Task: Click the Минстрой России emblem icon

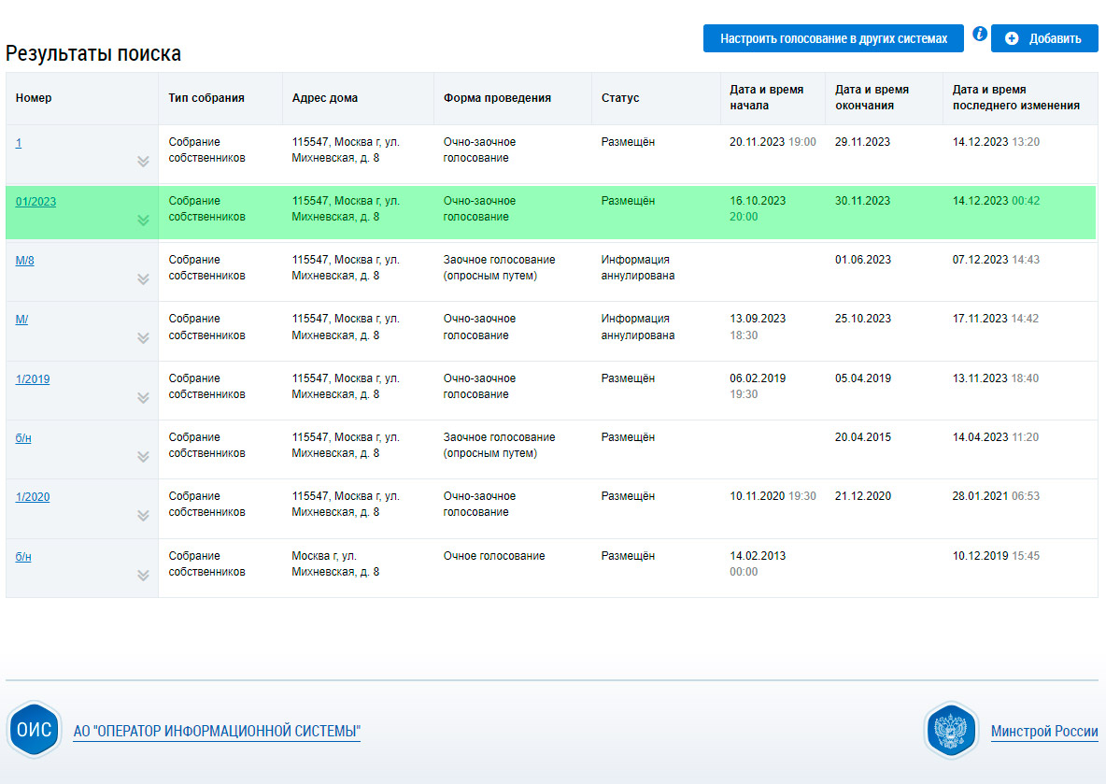Action: click(x=951, y=731)
